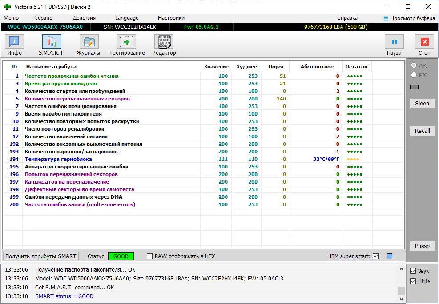Select row Количество переназначенных секторов
Screen dimensions: 439x304
(x=204, y=99)
